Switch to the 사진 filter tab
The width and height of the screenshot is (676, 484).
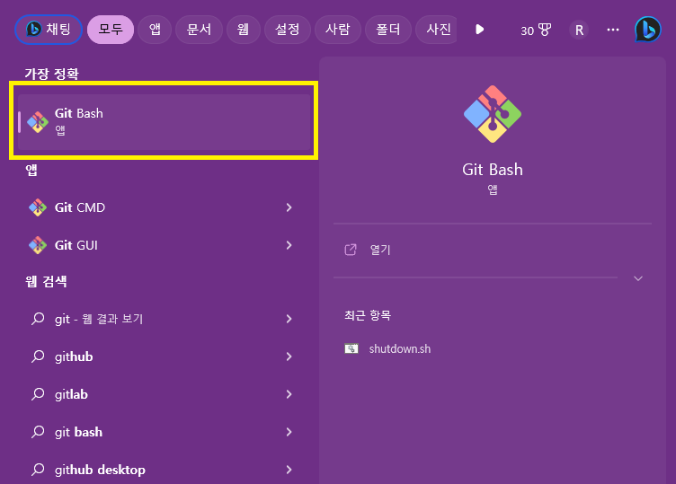pos(437,30)
